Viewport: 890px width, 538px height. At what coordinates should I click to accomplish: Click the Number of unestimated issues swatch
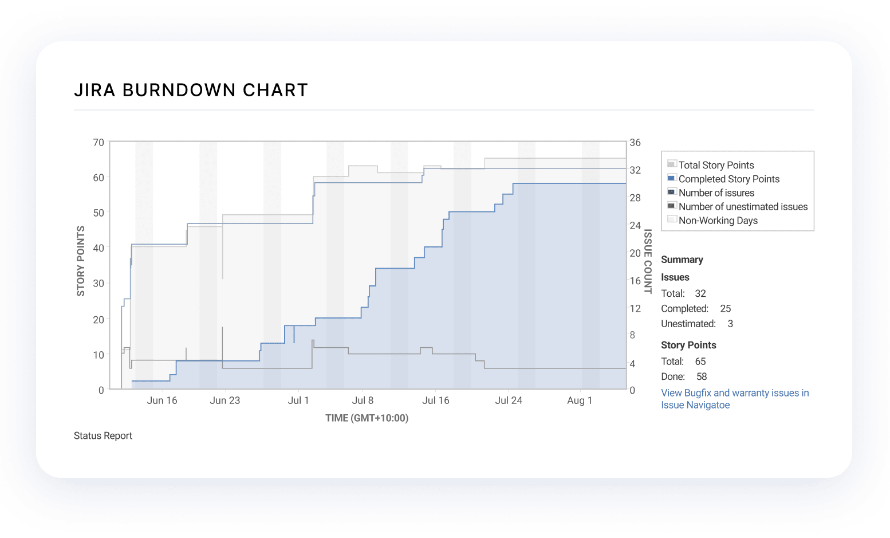tap(672, 206)
